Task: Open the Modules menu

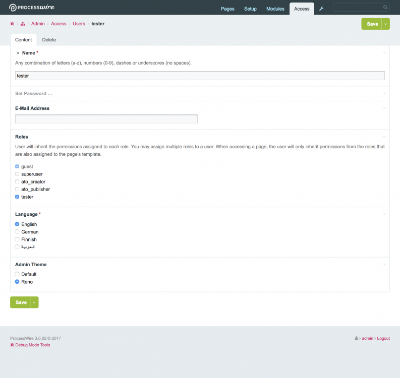Action: [x=275, y=9]
